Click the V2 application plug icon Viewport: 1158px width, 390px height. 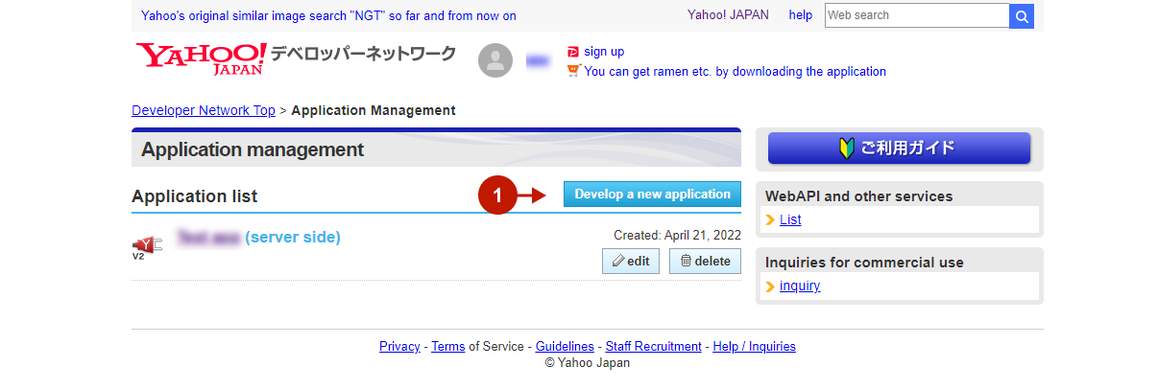(x=147, y=247)
